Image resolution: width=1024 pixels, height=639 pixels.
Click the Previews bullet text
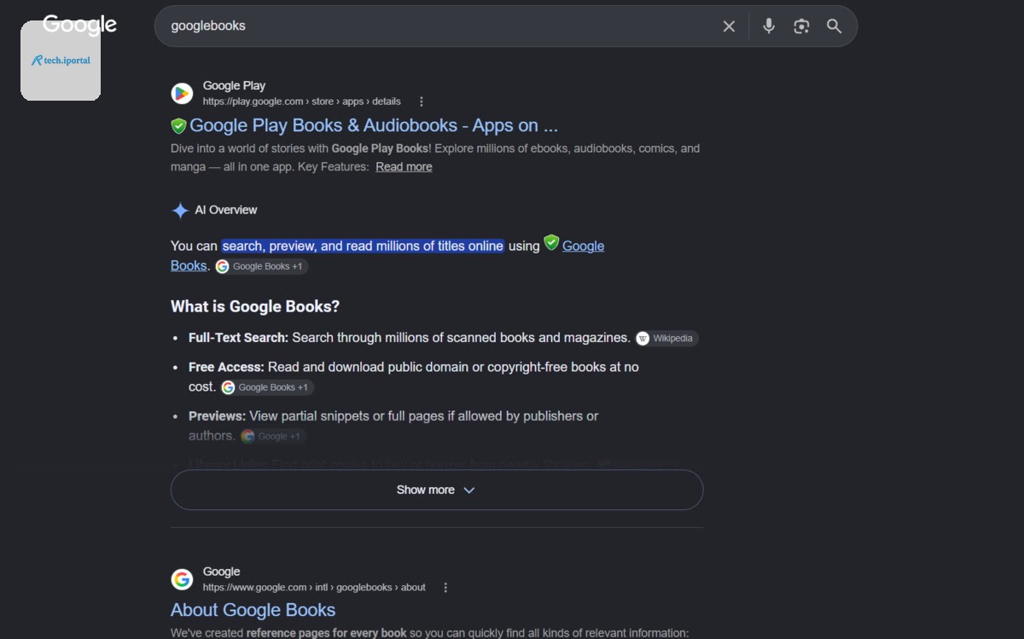[393, 426]
